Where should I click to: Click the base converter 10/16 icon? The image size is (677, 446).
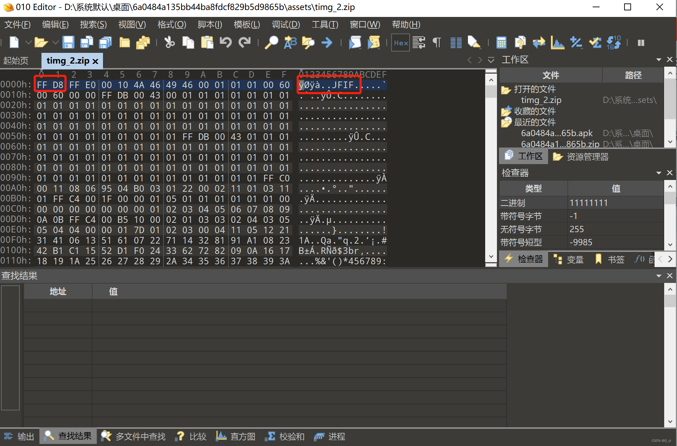point(614,42)
